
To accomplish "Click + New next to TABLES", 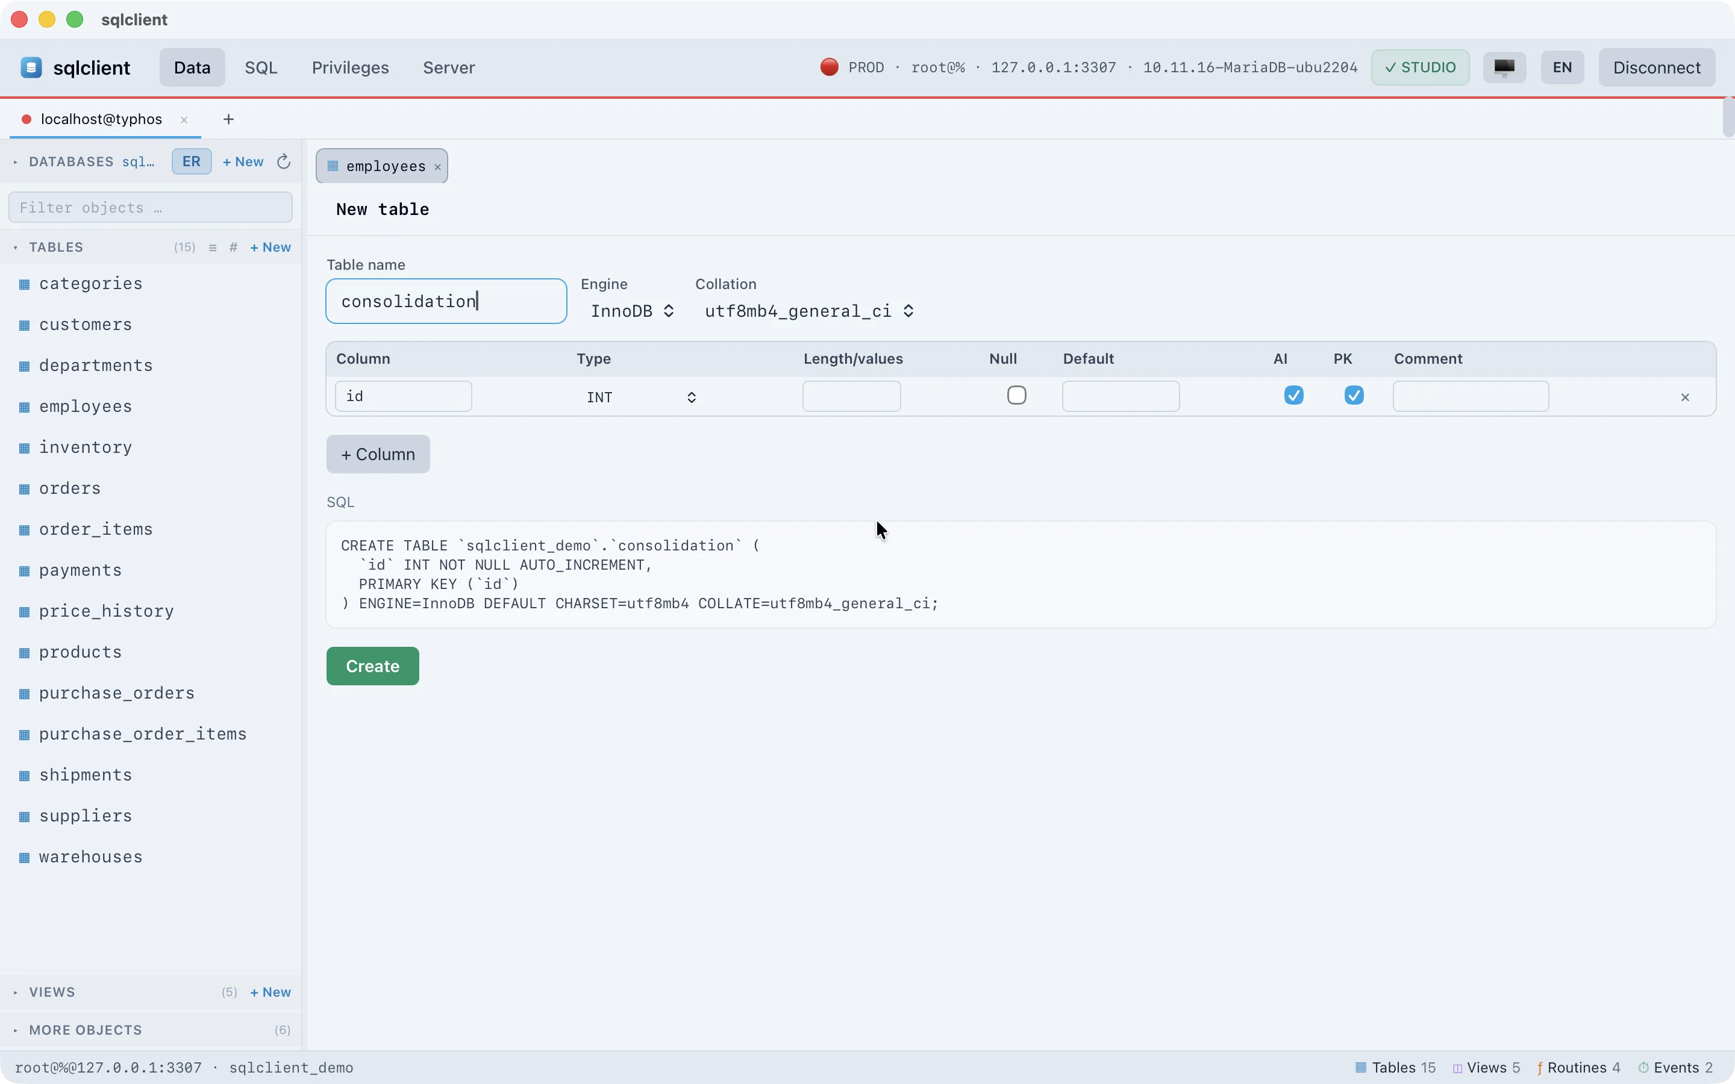I will [270, 248].
